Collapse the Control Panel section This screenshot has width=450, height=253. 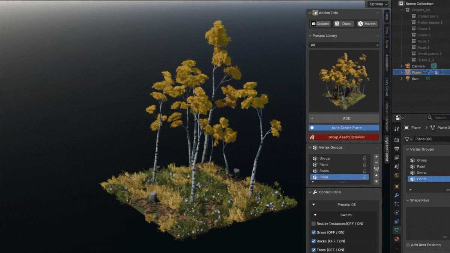[x=310, y=192]
